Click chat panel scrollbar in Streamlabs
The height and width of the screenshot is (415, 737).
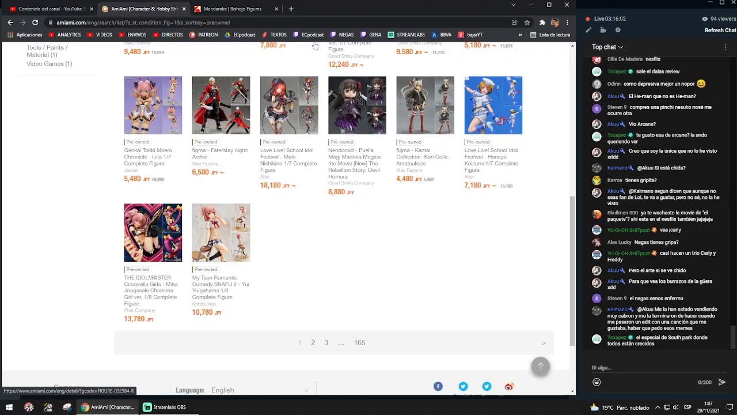[733, 337]
